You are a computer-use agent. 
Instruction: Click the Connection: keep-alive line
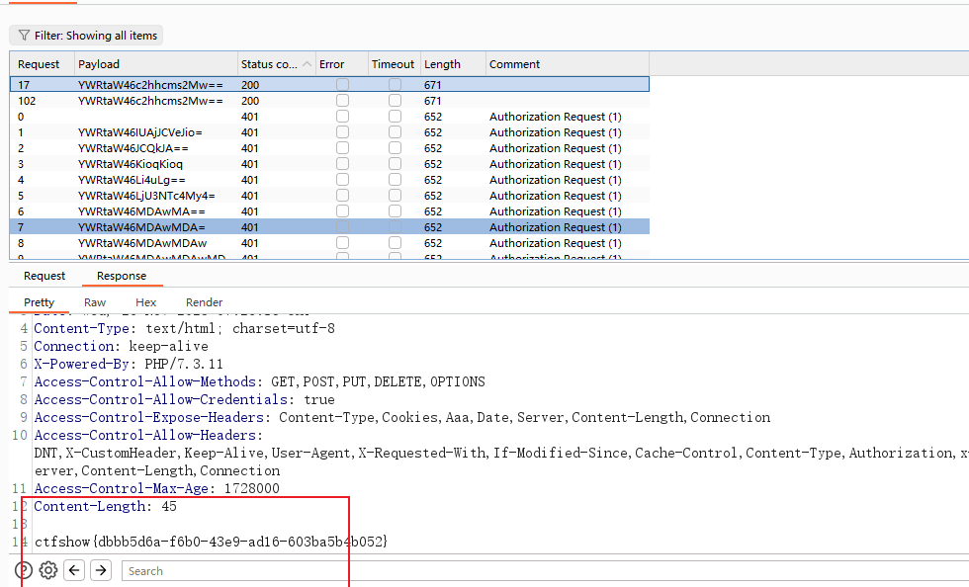pyautogui.click(x=121, y=346)
